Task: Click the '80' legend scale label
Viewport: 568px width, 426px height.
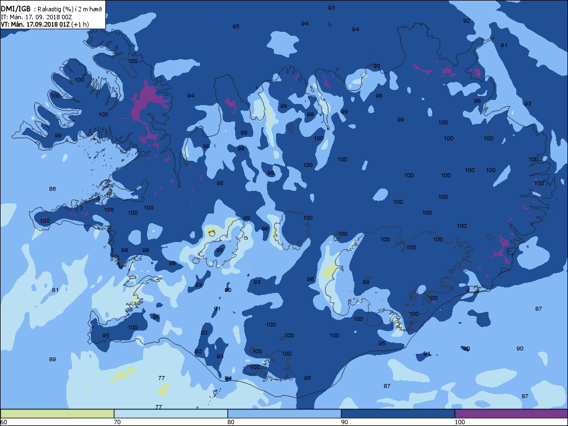Action: click(x=231, y=422)
